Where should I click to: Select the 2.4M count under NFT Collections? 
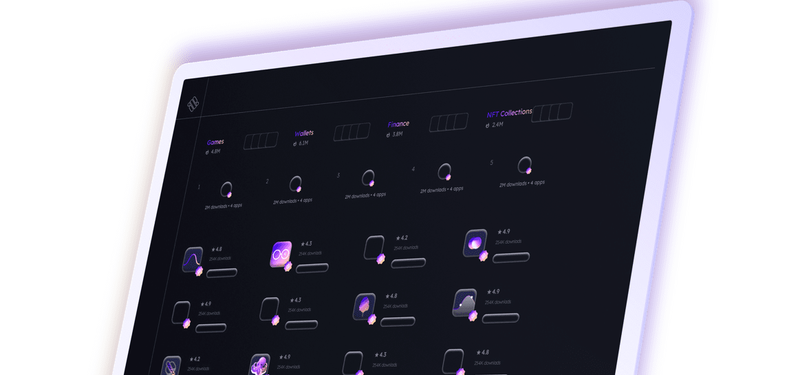pyautogui.click(x=495, y=125)
